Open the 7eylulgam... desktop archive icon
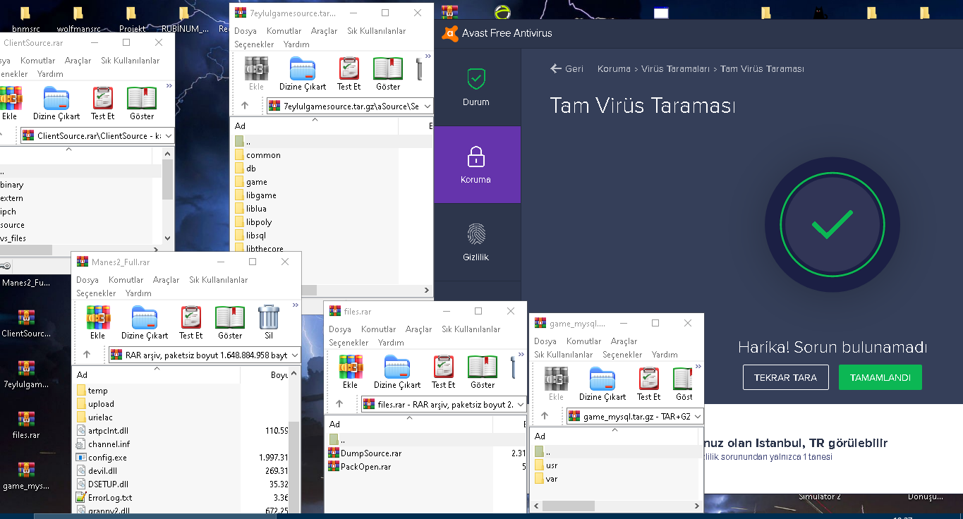 (26, 374)
